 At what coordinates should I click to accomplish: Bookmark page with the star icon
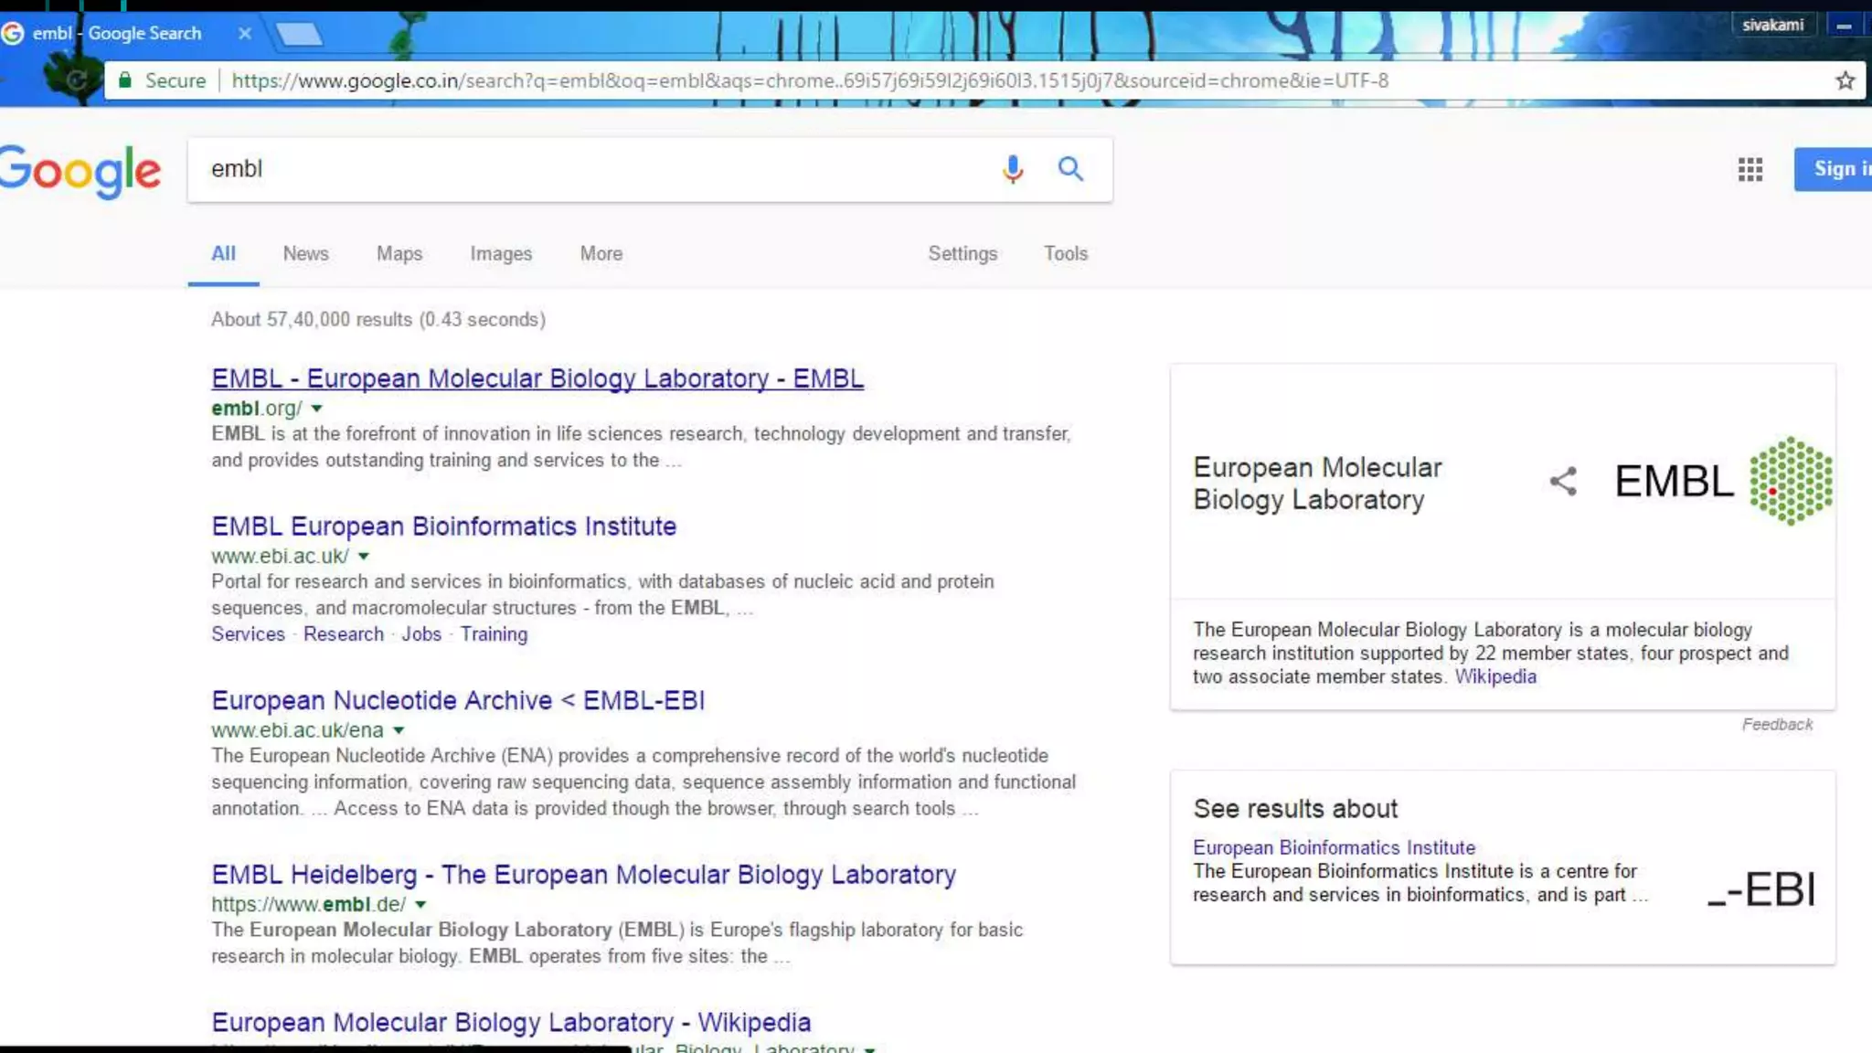(1845, 80)
